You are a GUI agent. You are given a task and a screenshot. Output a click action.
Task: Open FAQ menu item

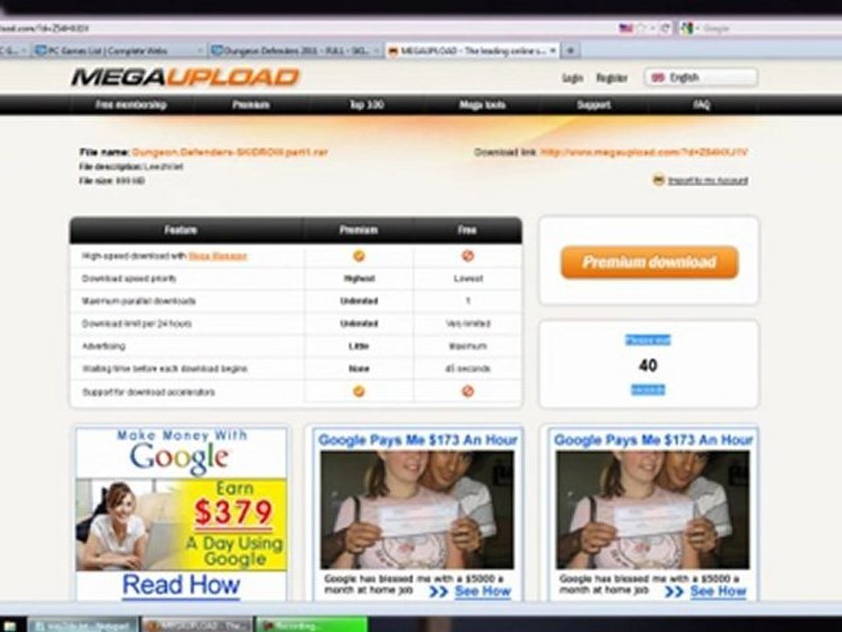pyautogui.click(x=702, y=104)
